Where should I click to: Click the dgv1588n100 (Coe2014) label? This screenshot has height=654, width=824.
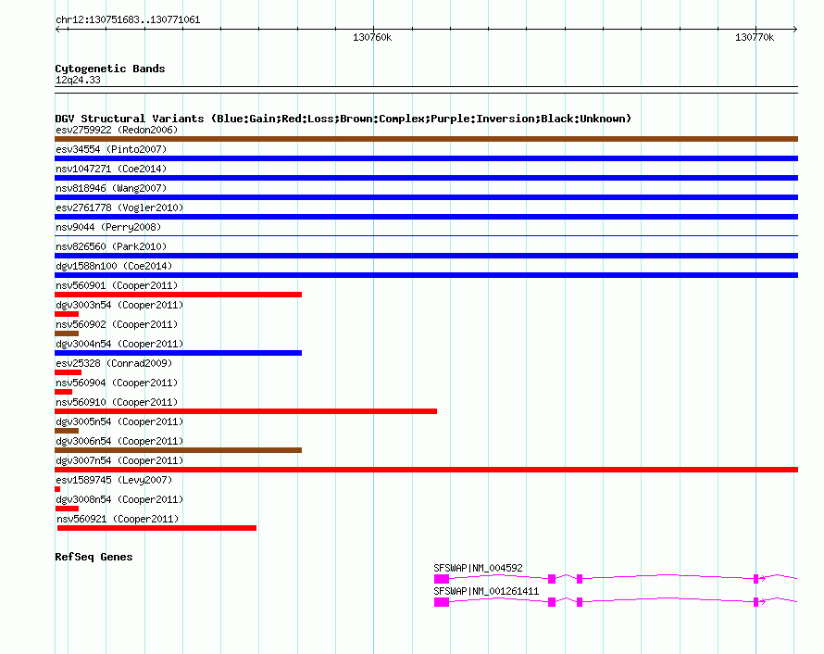click(x=114, y=266)
